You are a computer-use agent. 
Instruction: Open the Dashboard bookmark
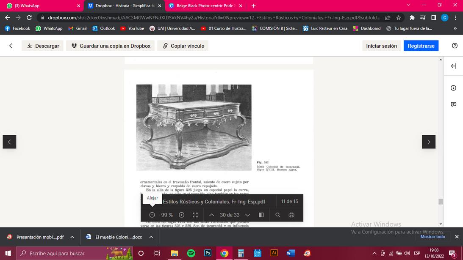[x=367, y=28]
